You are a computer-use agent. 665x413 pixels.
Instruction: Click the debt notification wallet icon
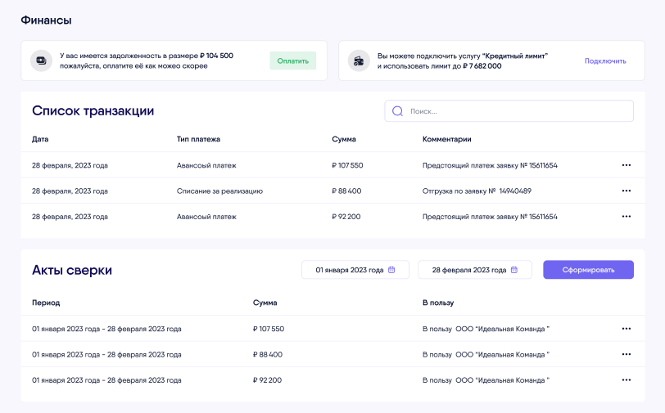tap(41, 61)
